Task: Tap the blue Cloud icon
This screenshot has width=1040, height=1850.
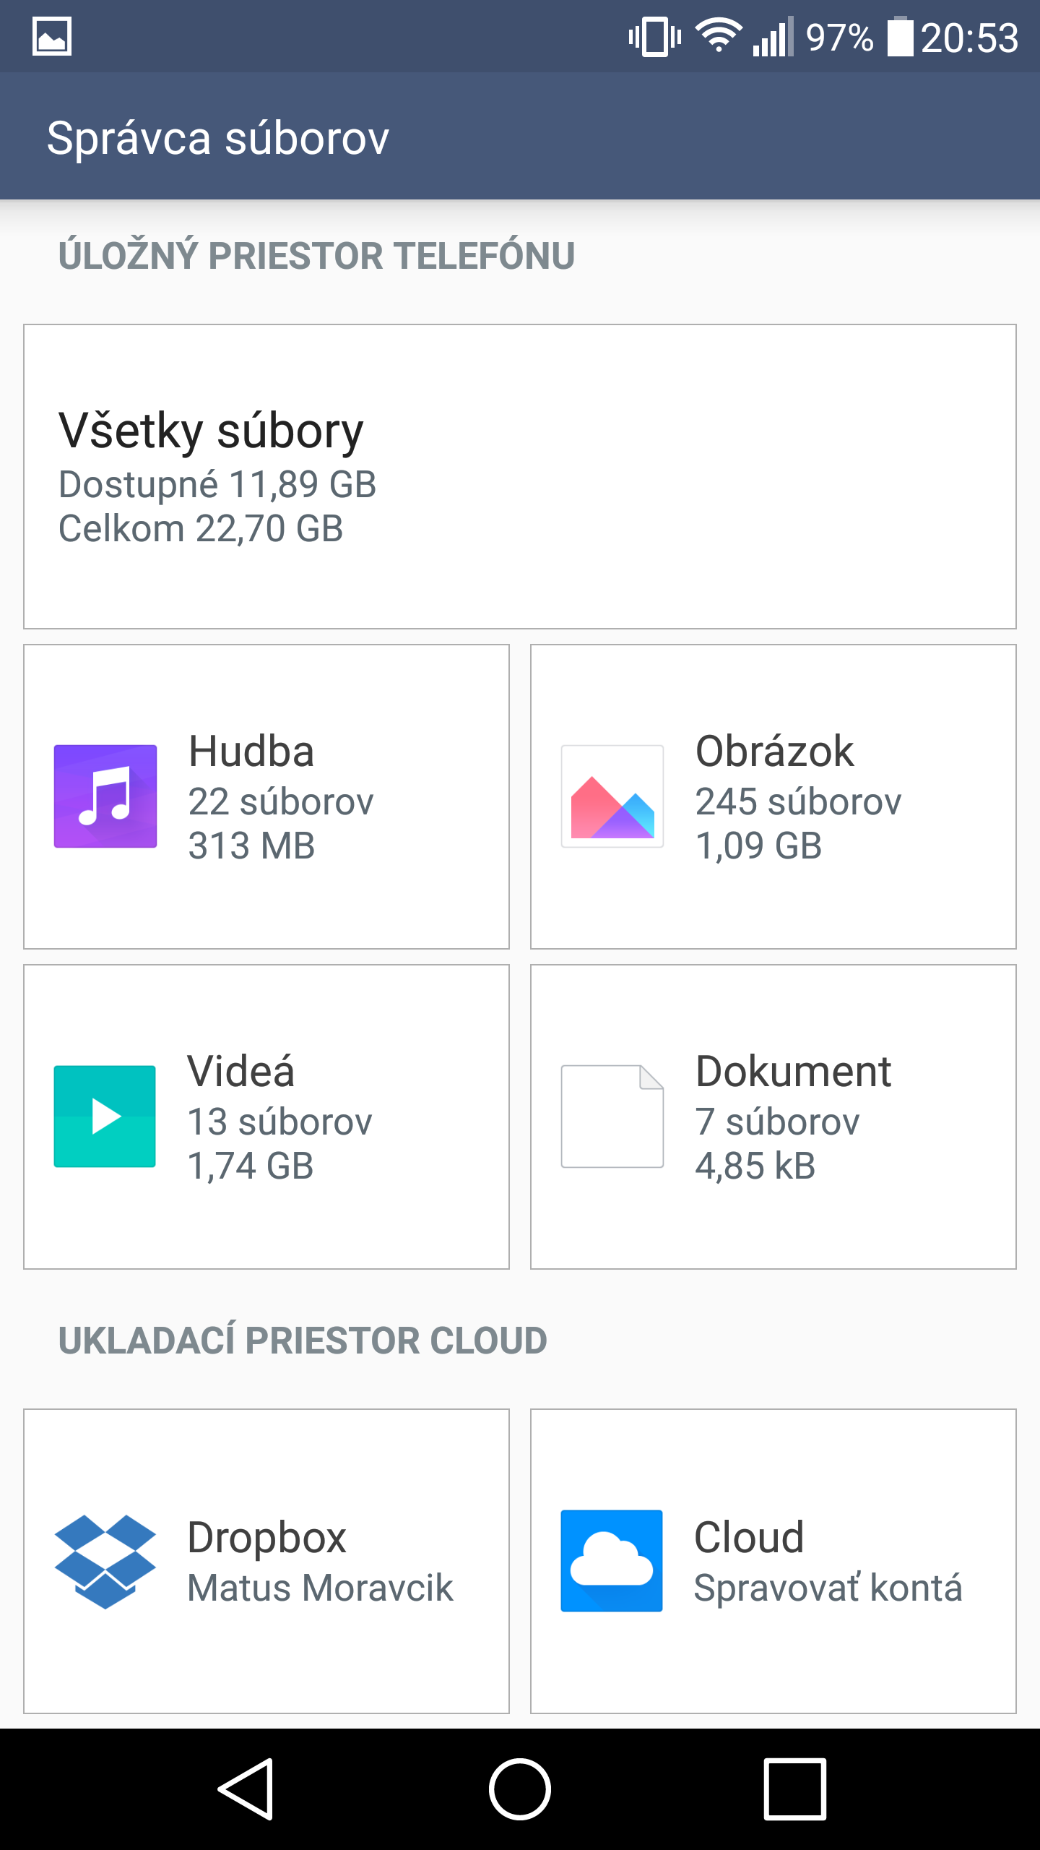Action: pos(612,1561)
